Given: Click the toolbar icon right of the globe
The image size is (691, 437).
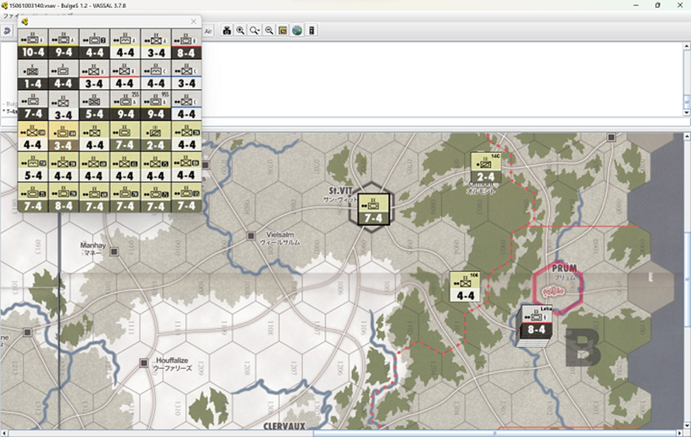Looking at the screenshot, I should coord(312,31).
